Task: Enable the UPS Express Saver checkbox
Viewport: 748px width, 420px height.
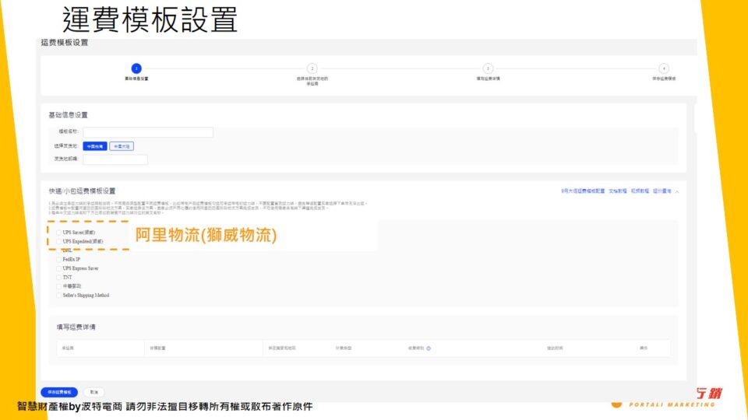Action: tap(59, 268)
